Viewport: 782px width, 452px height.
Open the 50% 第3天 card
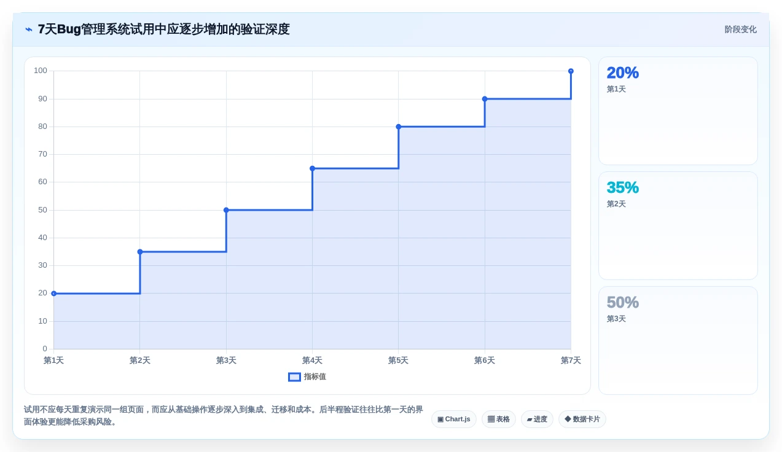678,341
